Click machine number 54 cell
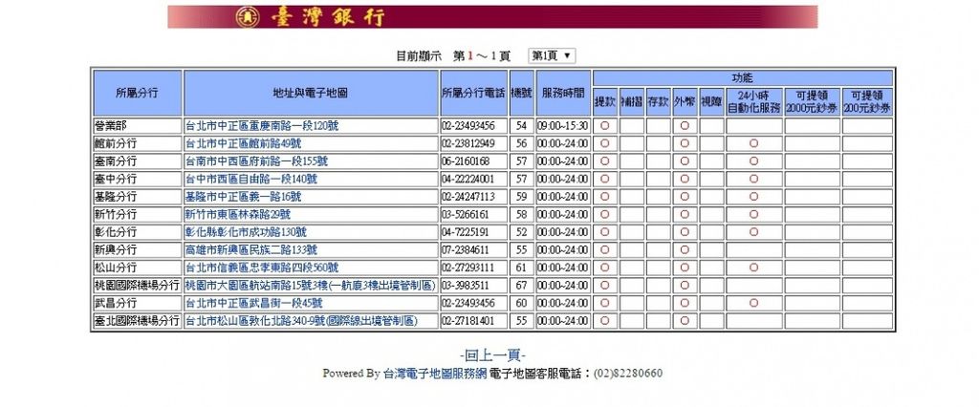 pos(522,126)
